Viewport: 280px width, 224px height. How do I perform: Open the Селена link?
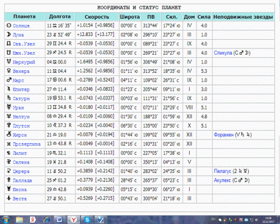[x=21, y=162]
